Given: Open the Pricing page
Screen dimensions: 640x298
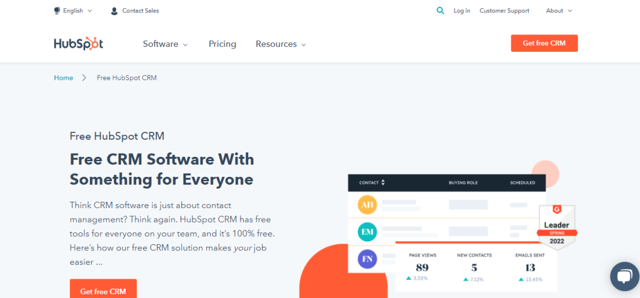Looking at the screenshot, I should tap(222, 44).
